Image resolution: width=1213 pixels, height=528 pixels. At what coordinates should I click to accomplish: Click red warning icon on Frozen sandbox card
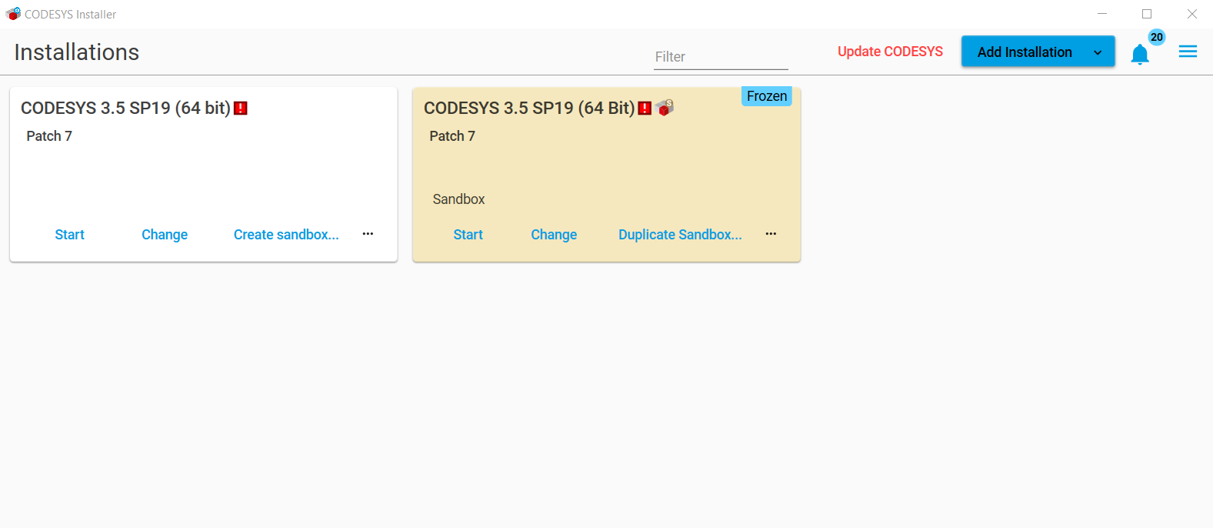coord(645,109)
